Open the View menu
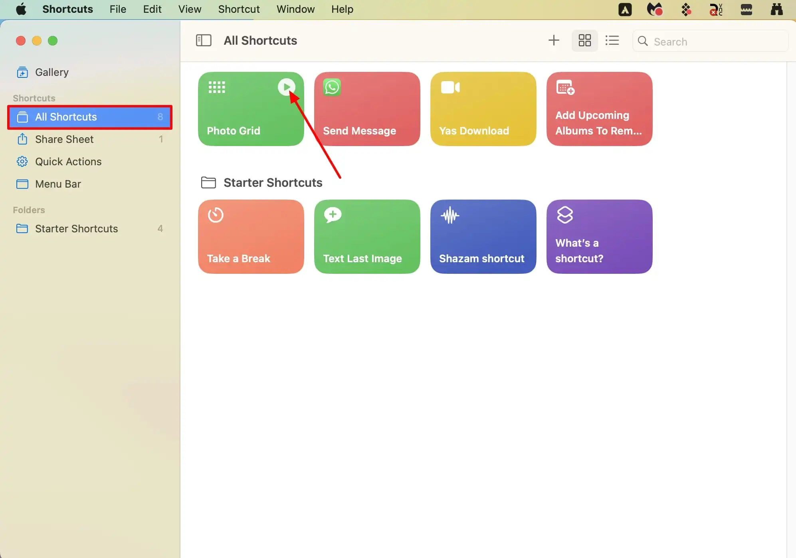The image size is (796, 558). coord(190,9)
